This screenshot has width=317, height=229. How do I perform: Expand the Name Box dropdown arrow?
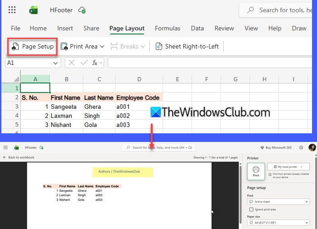click(x=55, y=63)
